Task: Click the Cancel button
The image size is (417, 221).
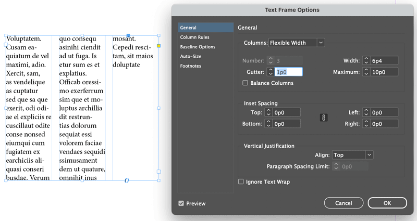Action: 344,203
